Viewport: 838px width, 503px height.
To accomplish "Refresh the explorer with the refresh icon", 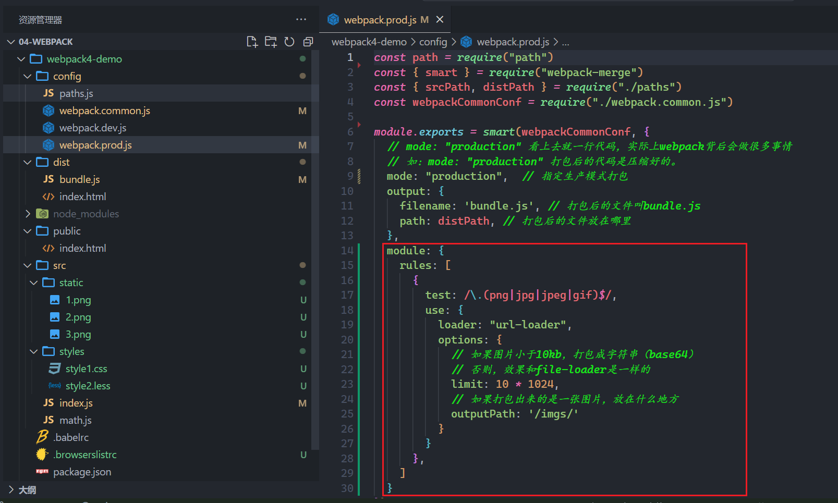I will pos(289,42).
